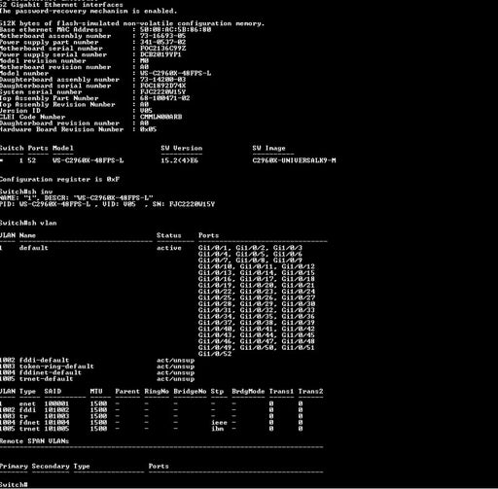Screen dimensions: 498x489
Task: Select model number WS-C2960X-48FPS-L in hardware list
Action: (175, 73)
